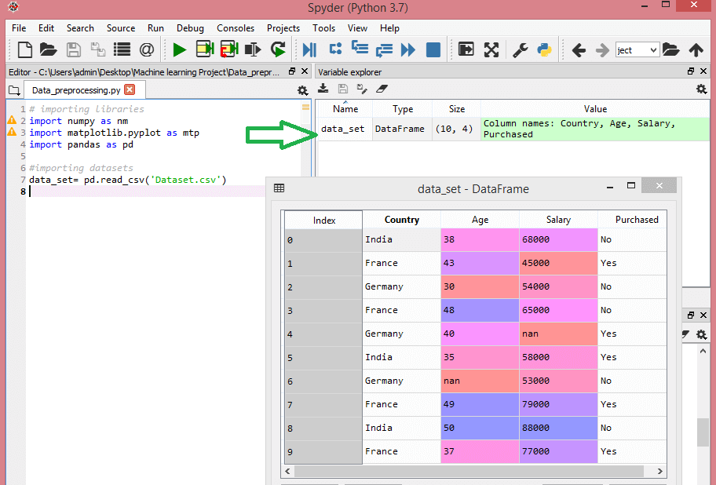The height and width of the screenshot is (485, 716).
Task: Click the eraser icon to remove all variables
Action: click(x=382, y=89)
